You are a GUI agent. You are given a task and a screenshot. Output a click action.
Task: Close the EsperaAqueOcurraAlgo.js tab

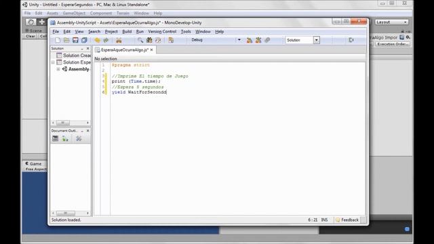pos(151,49)
